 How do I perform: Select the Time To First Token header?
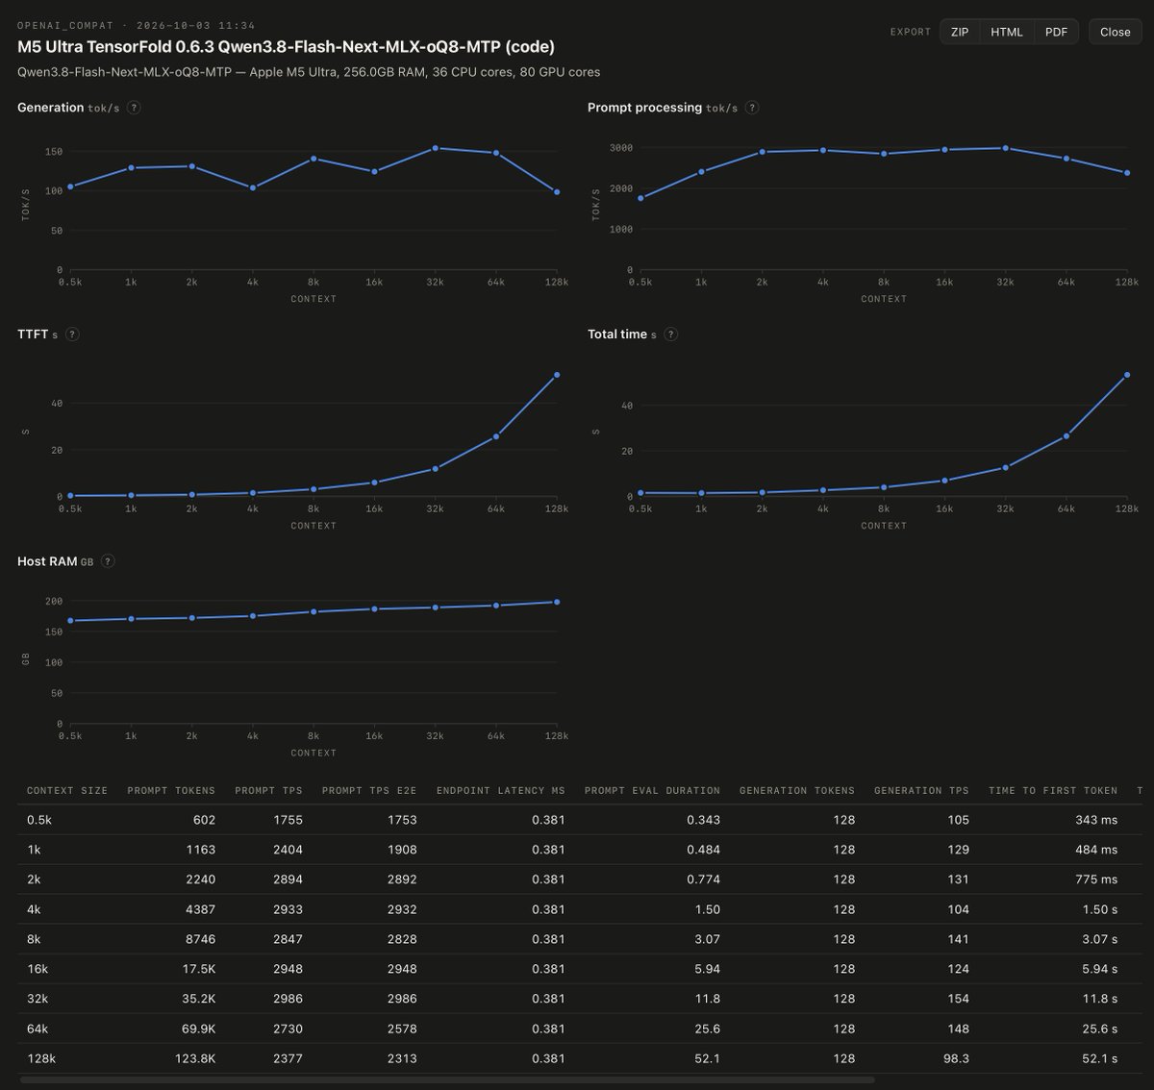[1053, 790]
